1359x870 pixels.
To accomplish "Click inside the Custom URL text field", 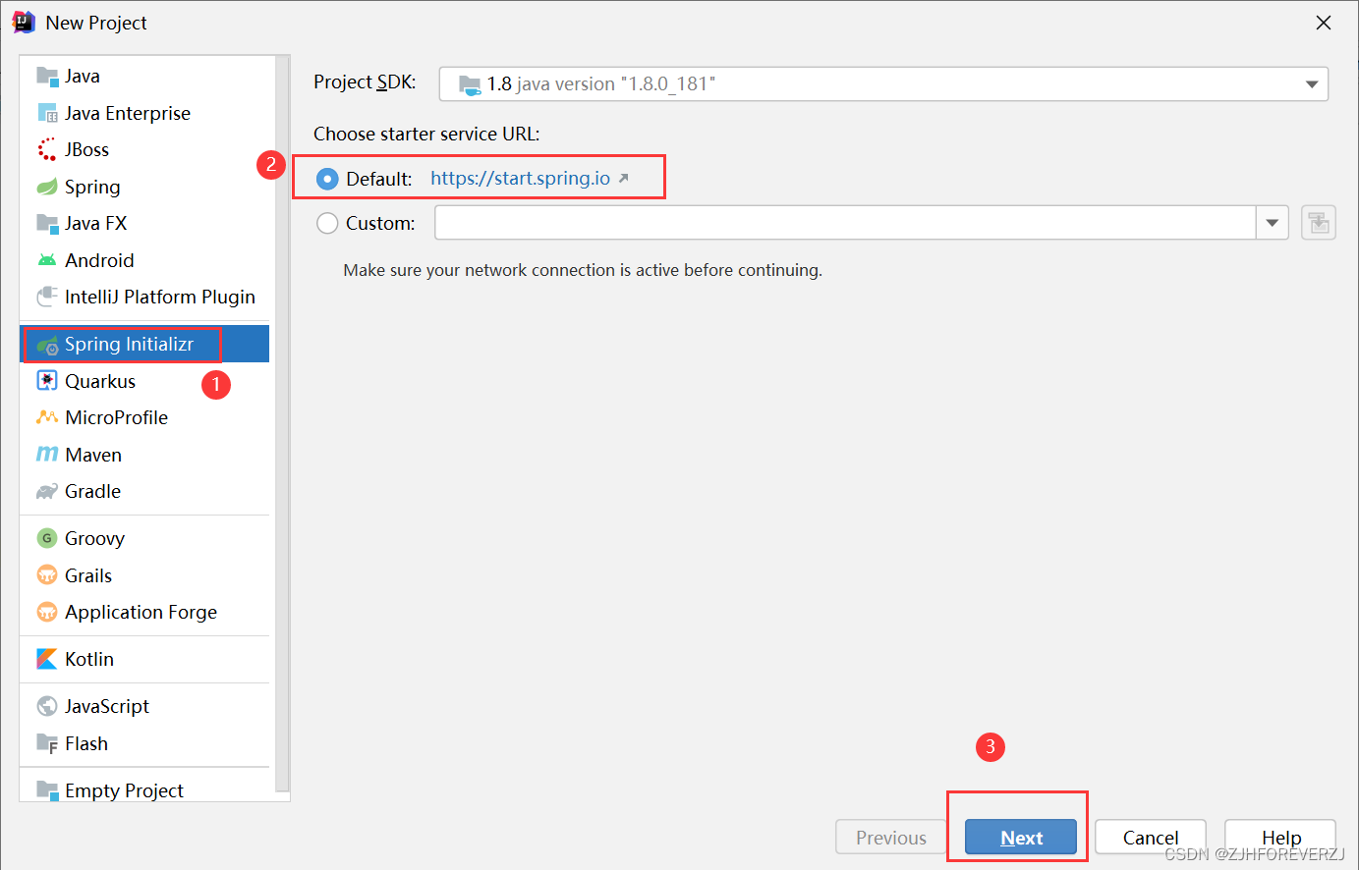I will pos(845,223).
